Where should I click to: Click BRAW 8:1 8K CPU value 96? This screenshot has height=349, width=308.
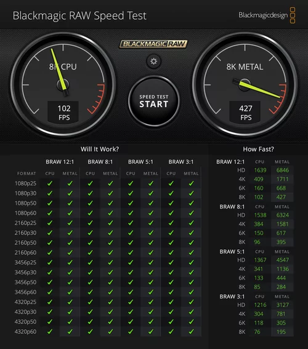(257, 242)
